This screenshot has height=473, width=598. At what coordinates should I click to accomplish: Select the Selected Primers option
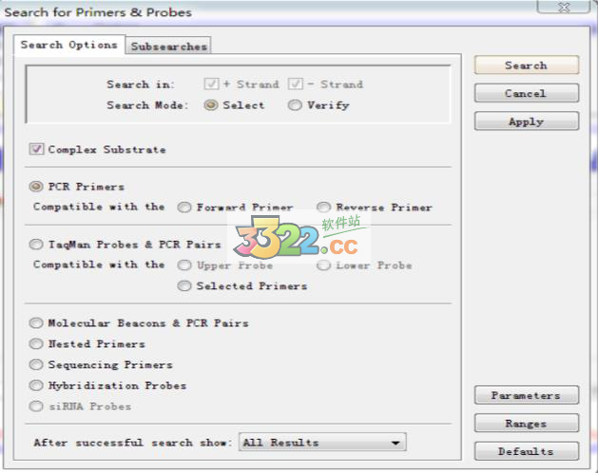[184, 286]
